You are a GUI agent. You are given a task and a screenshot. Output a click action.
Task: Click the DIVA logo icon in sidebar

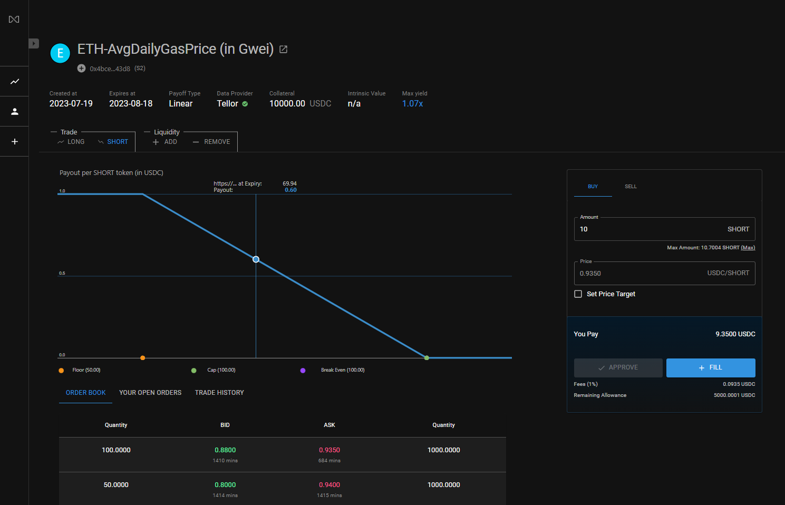(x=14, y=20)
